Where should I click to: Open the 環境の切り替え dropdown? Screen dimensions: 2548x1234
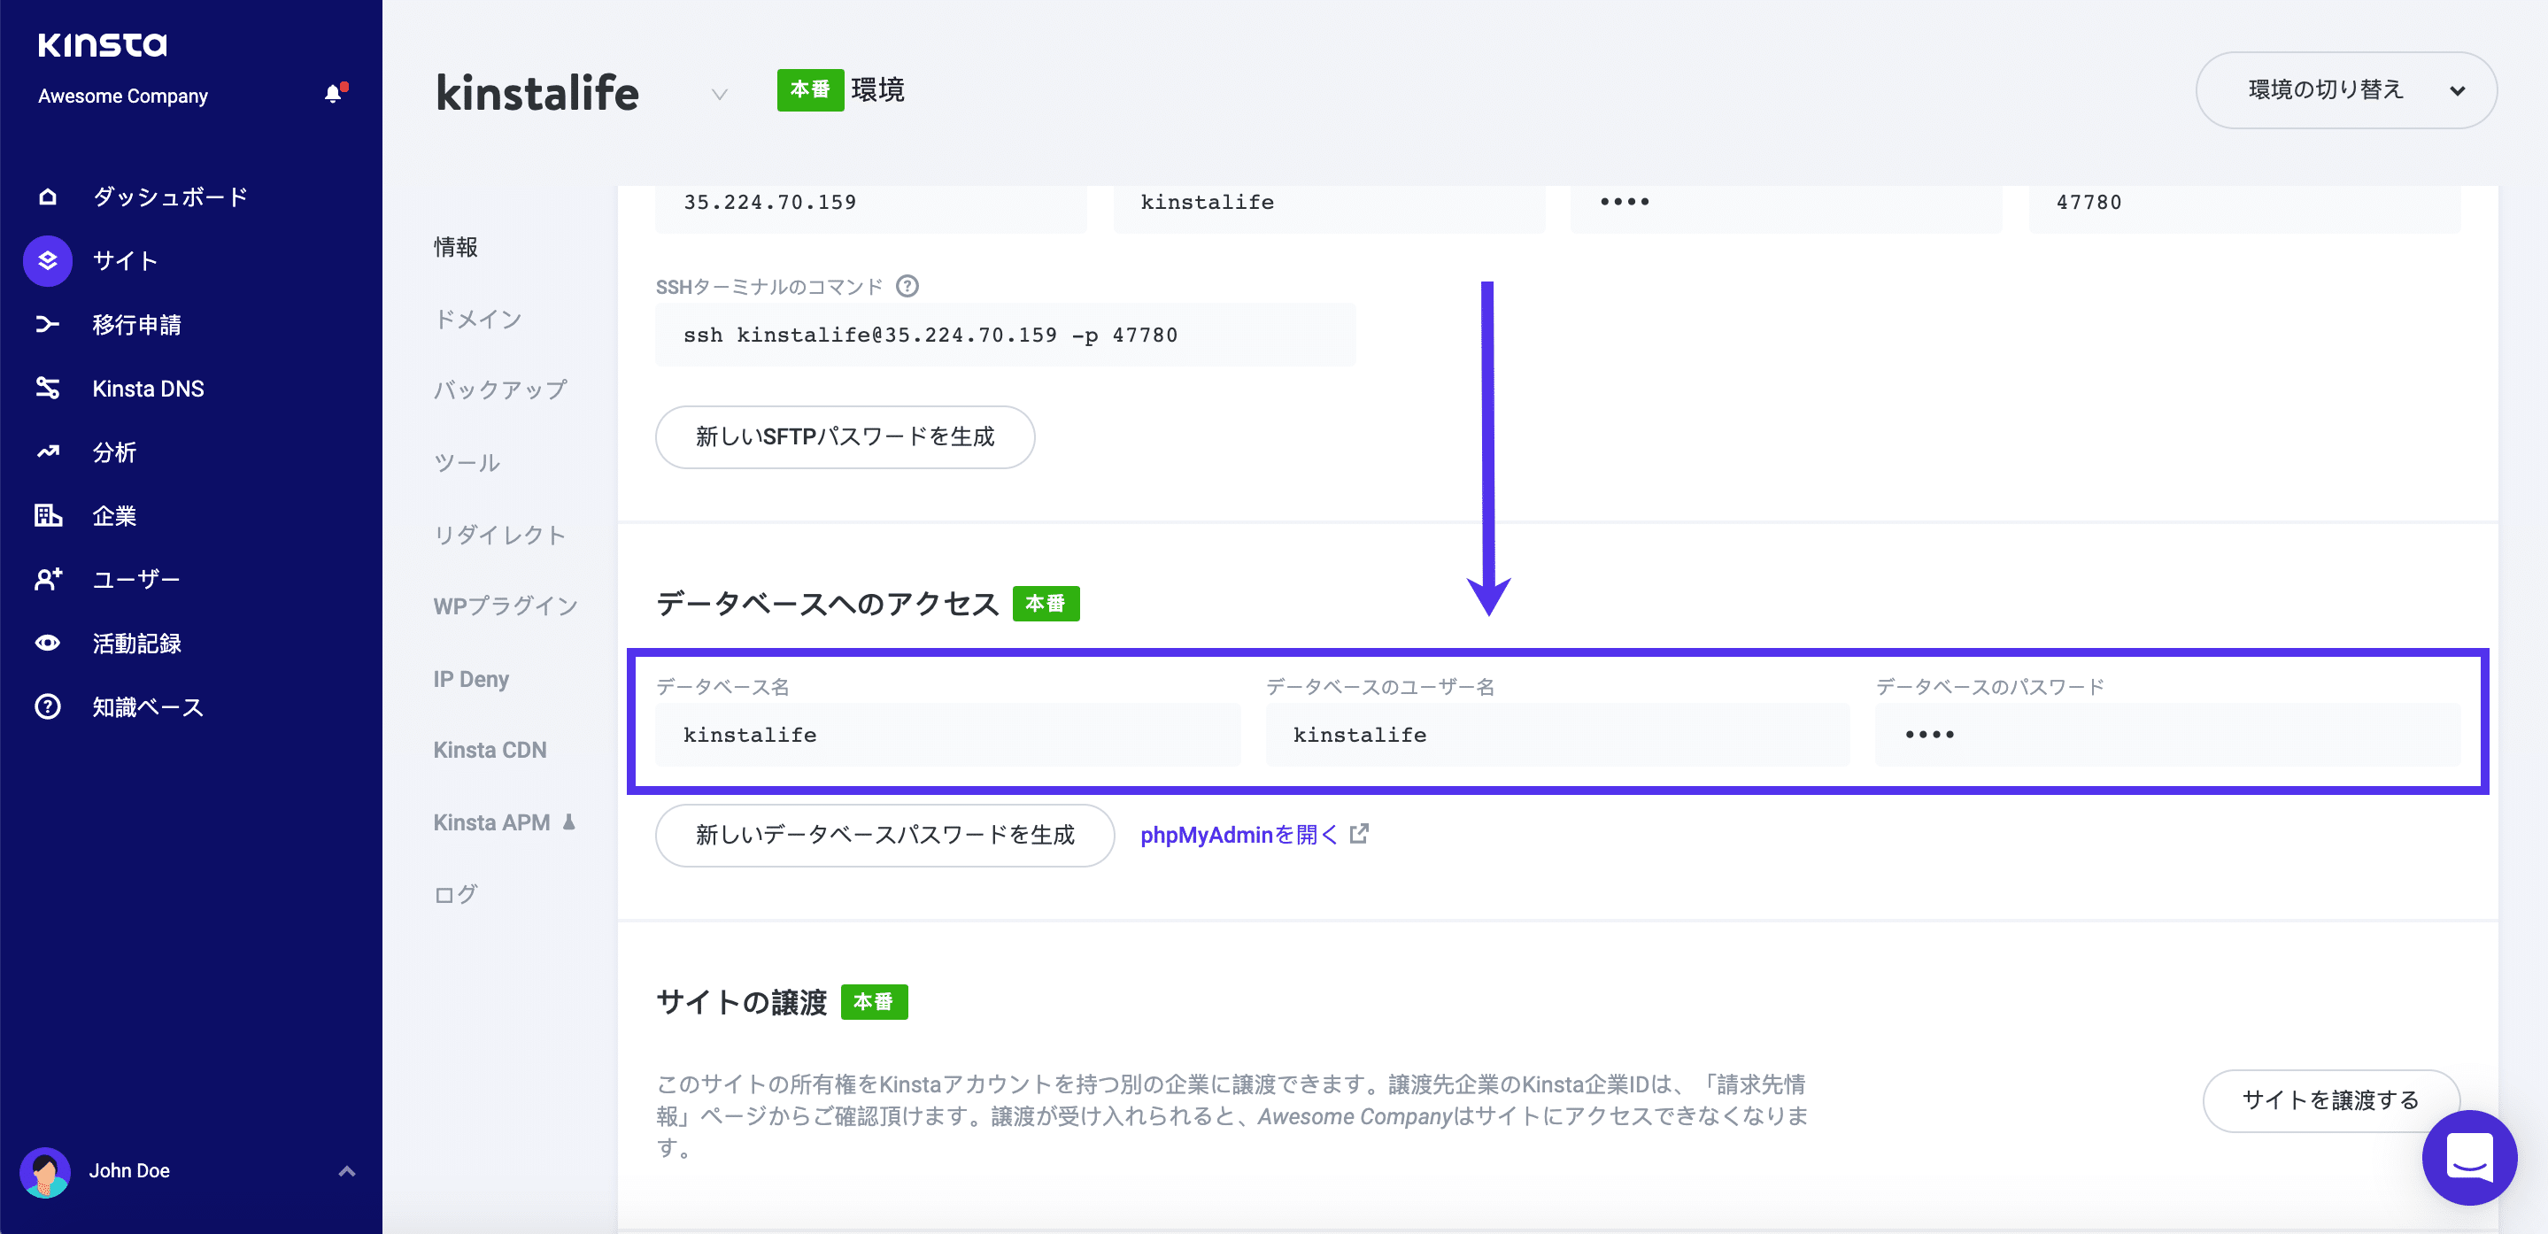click(2346, 90)
